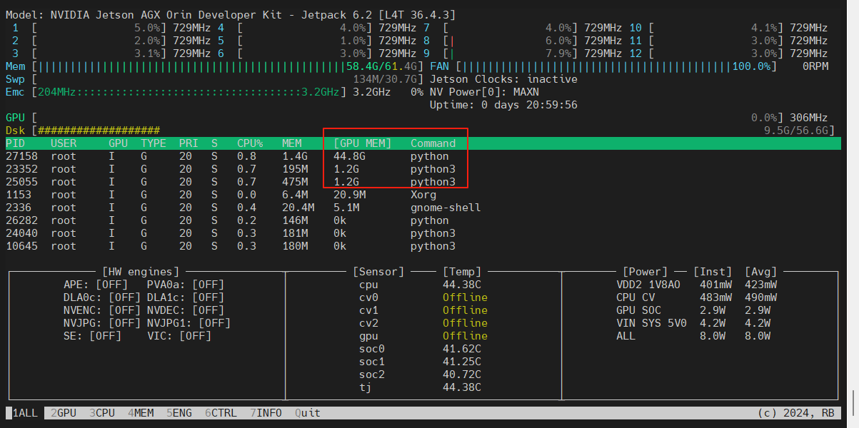Click the NVJPG1: [OFF] engine status
Screen dimensions: 859x428
[x=189, y=323]
